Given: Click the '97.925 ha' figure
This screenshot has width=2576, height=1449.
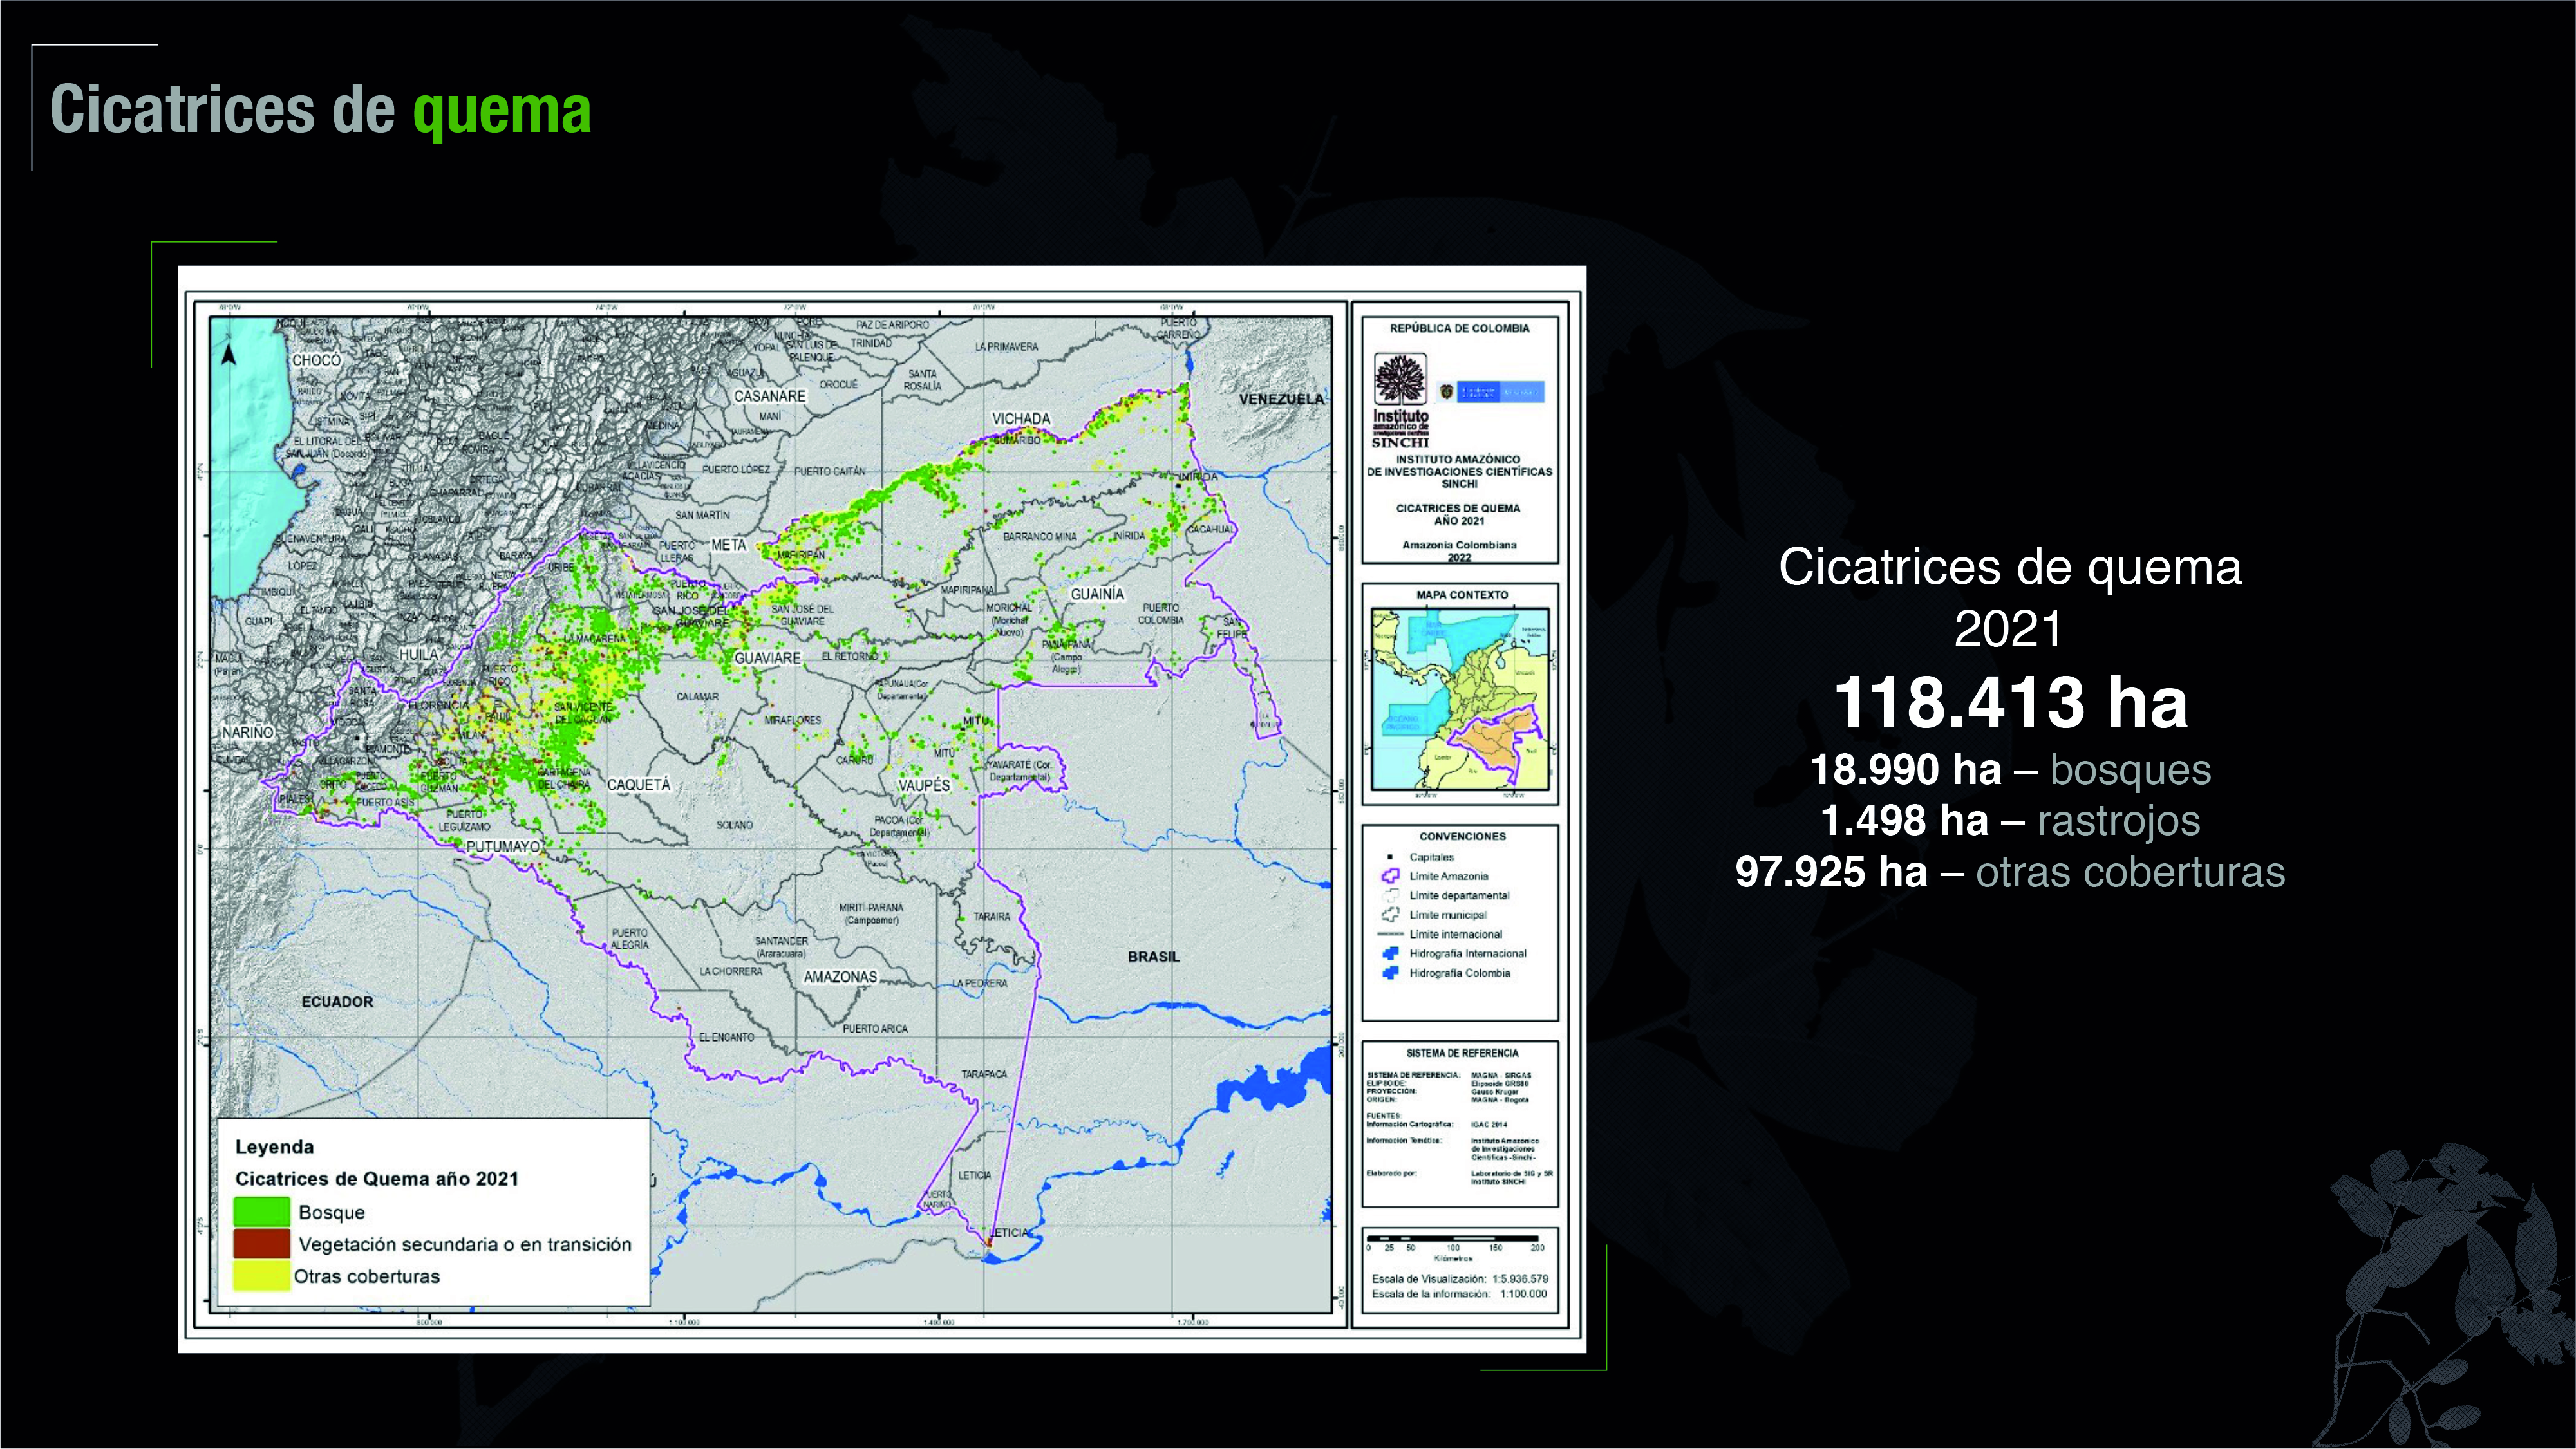Looking at the screenshot, I should [x=1831, y=872].
